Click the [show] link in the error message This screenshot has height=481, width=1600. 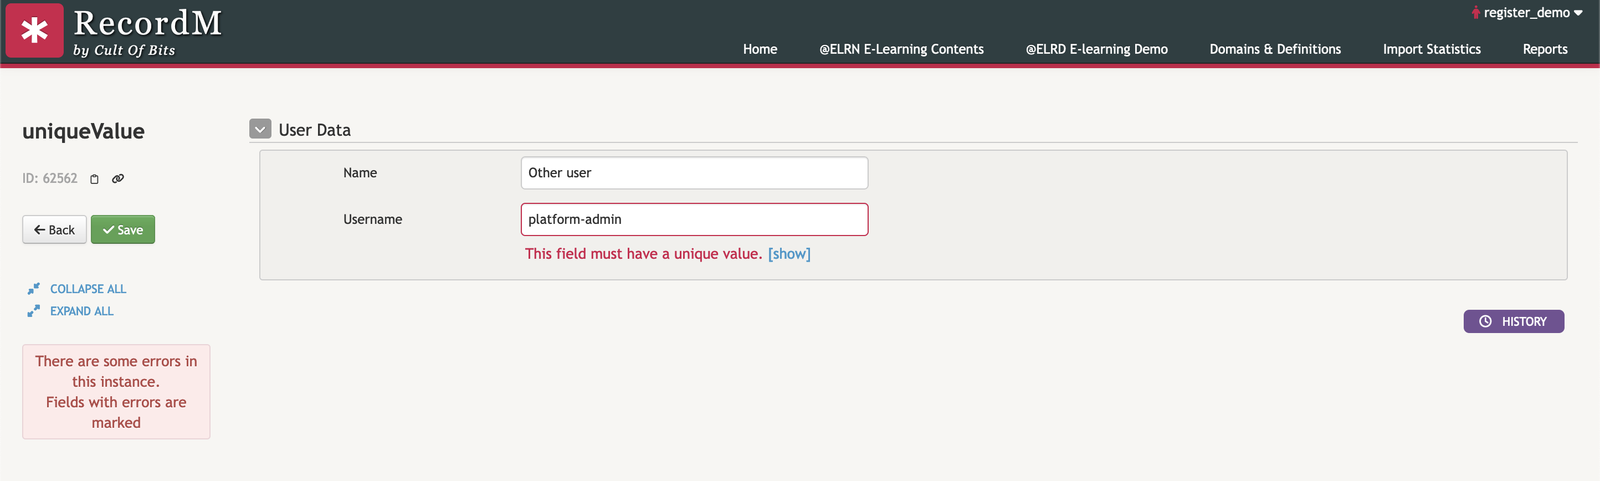789,254
